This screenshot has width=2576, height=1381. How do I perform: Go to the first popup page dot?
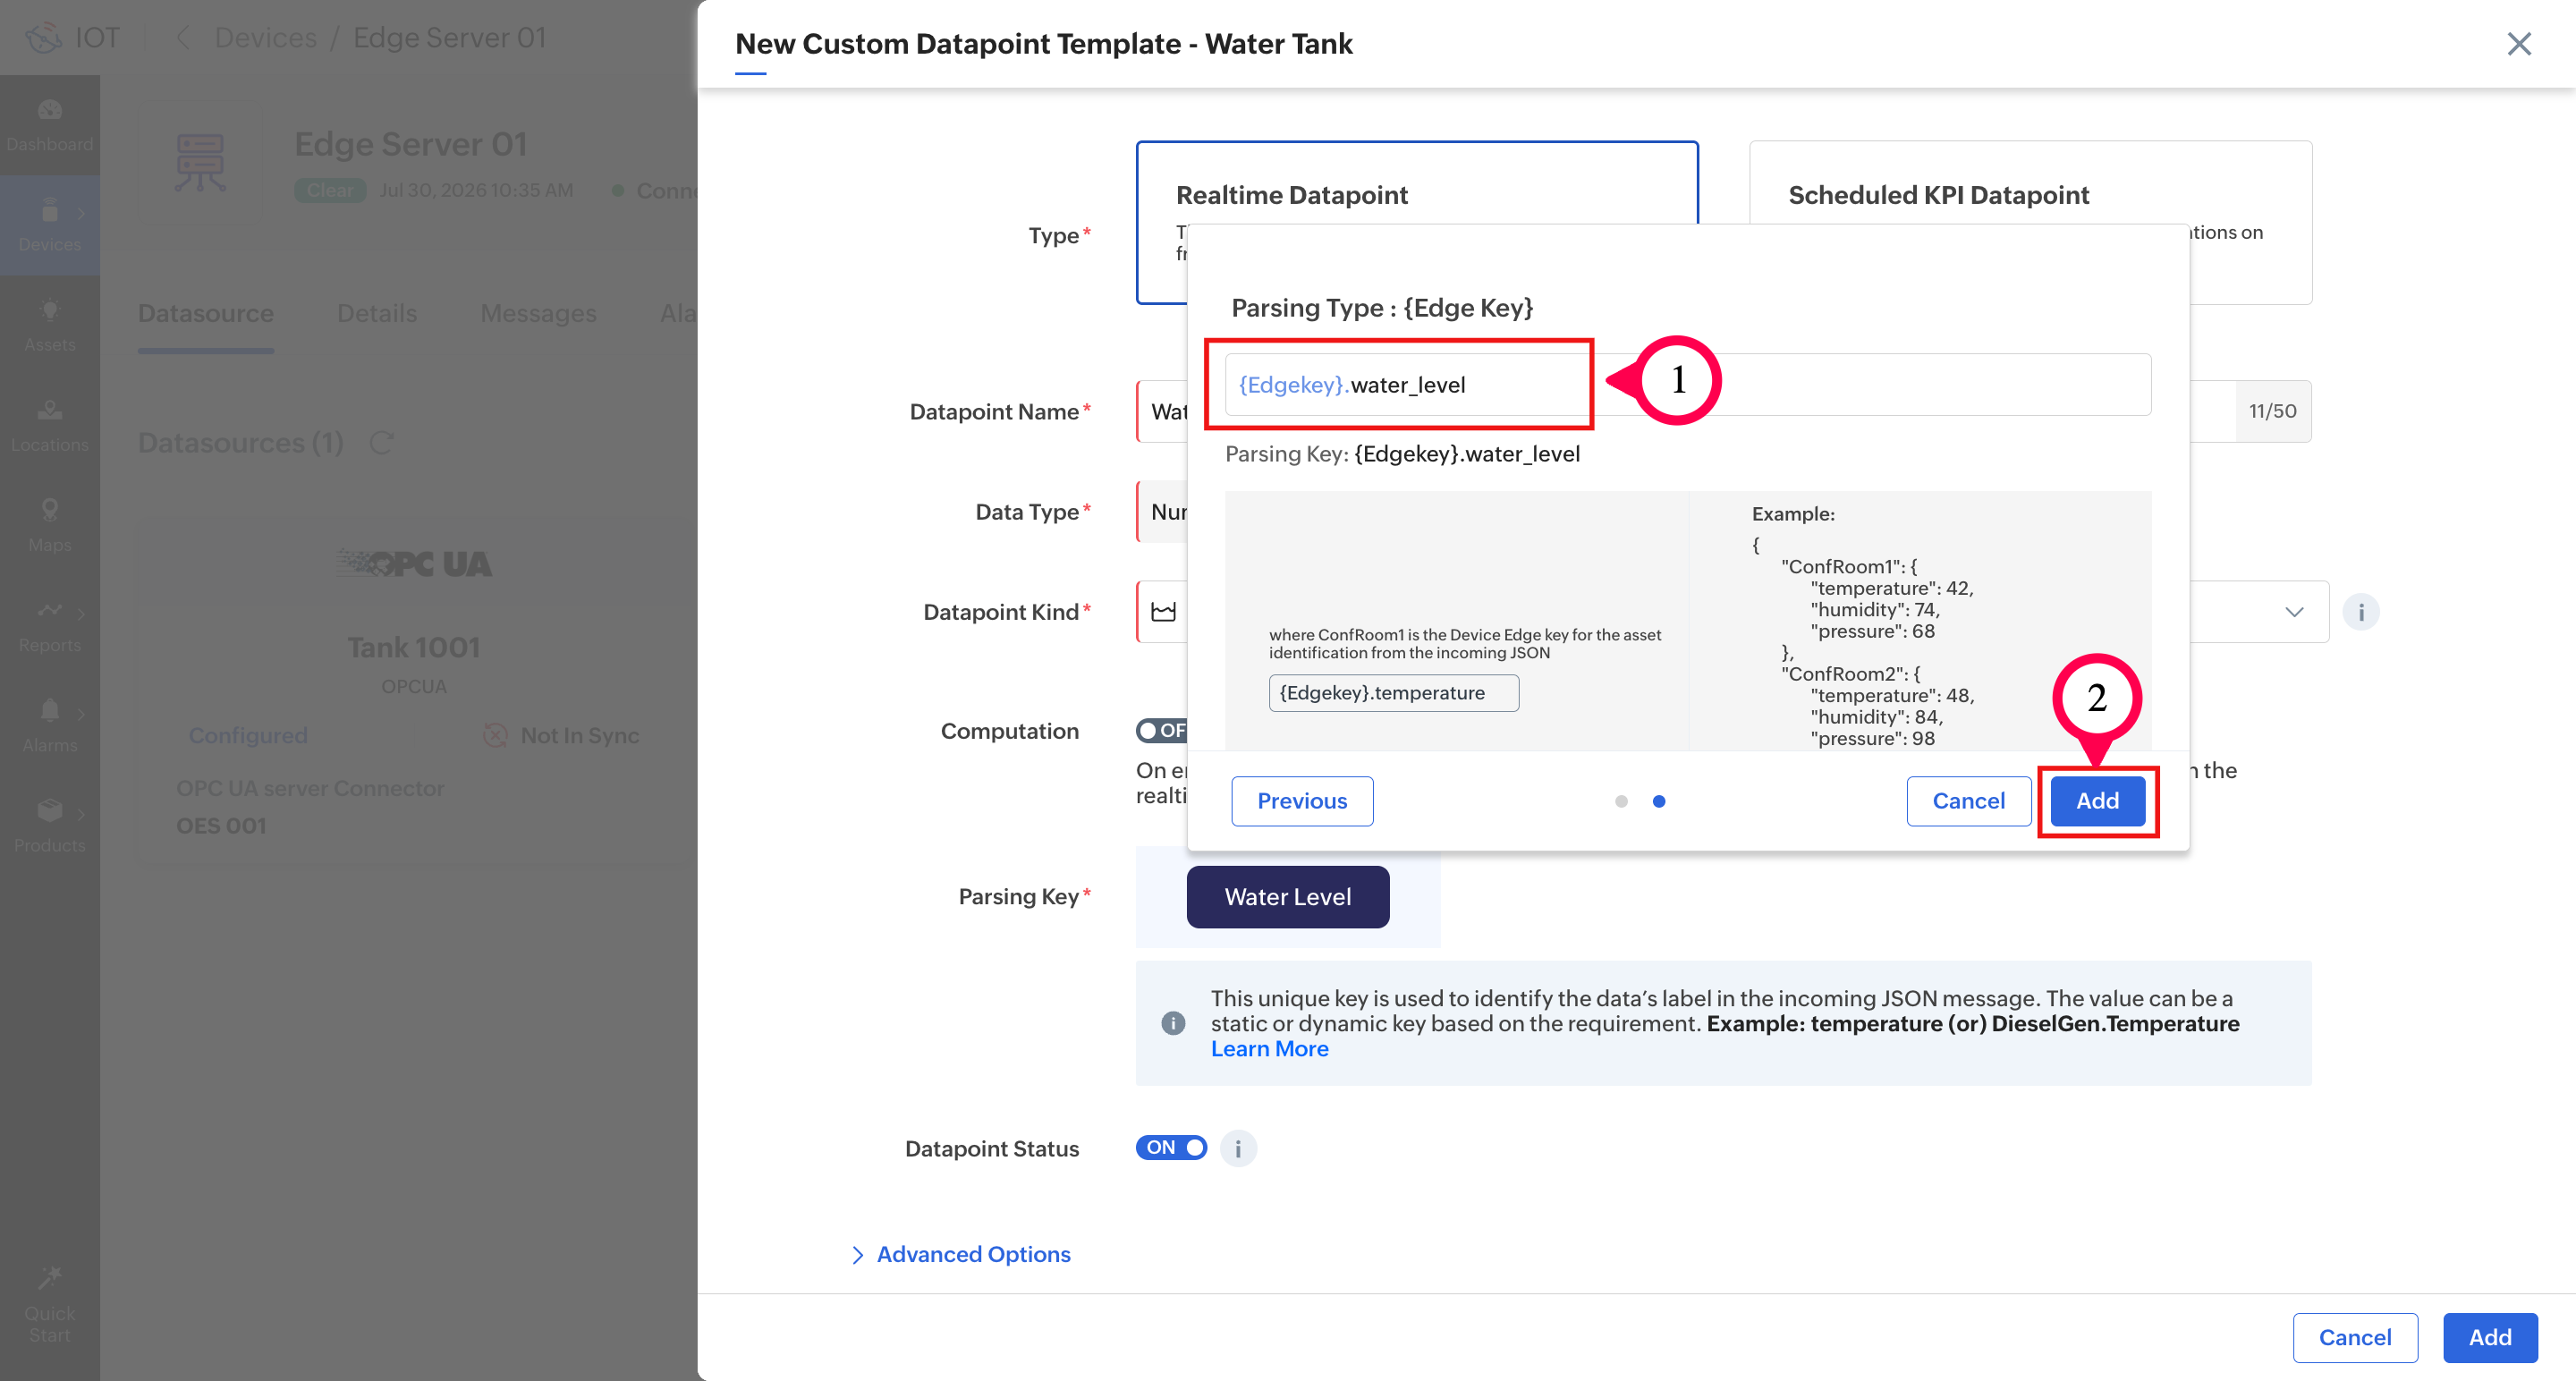[1621, 801]
